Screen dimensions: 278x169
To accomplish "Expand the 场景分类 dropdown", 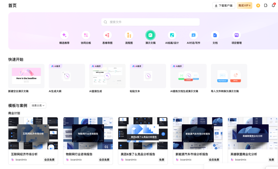I will (x=38, y=106).
